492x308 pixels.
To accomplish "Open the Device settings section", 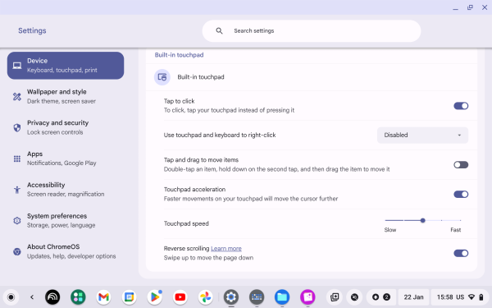I will point(66,66).
